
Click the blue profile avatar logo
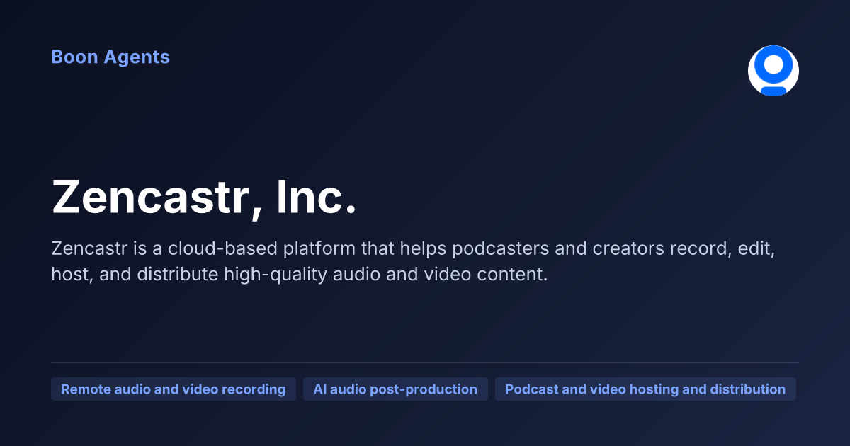coord(773,71)
